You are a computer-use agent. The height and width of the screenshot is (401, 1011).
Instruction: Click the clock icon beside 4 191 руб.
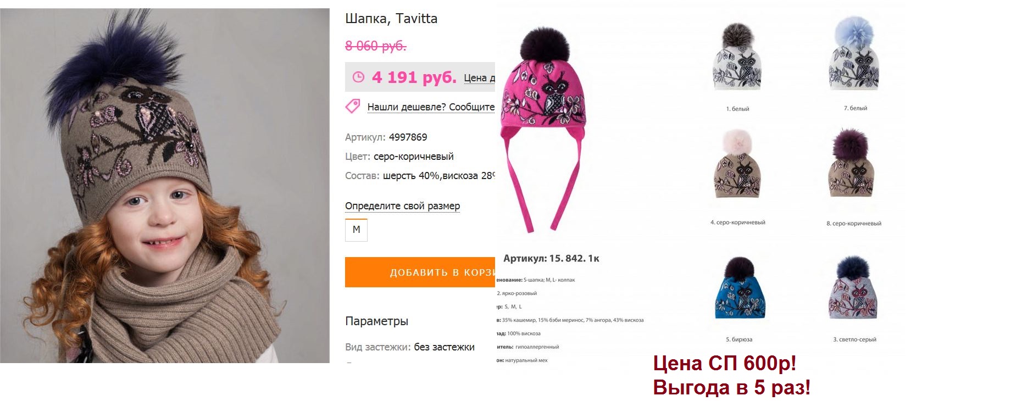tap(358, 77)
